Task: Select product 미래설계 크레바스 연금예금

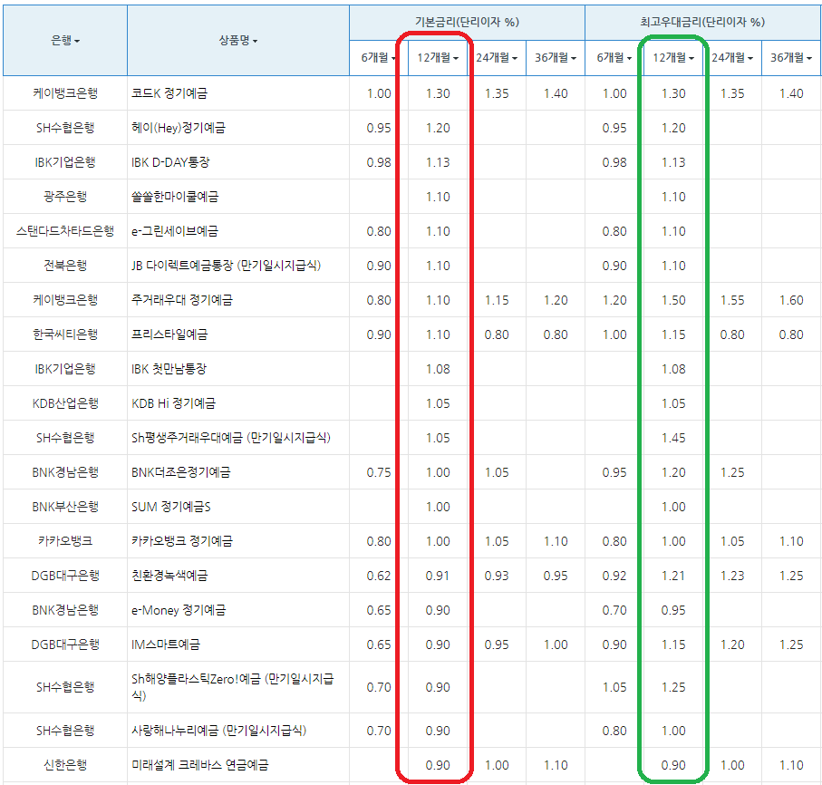Action: tap(199, 765)
